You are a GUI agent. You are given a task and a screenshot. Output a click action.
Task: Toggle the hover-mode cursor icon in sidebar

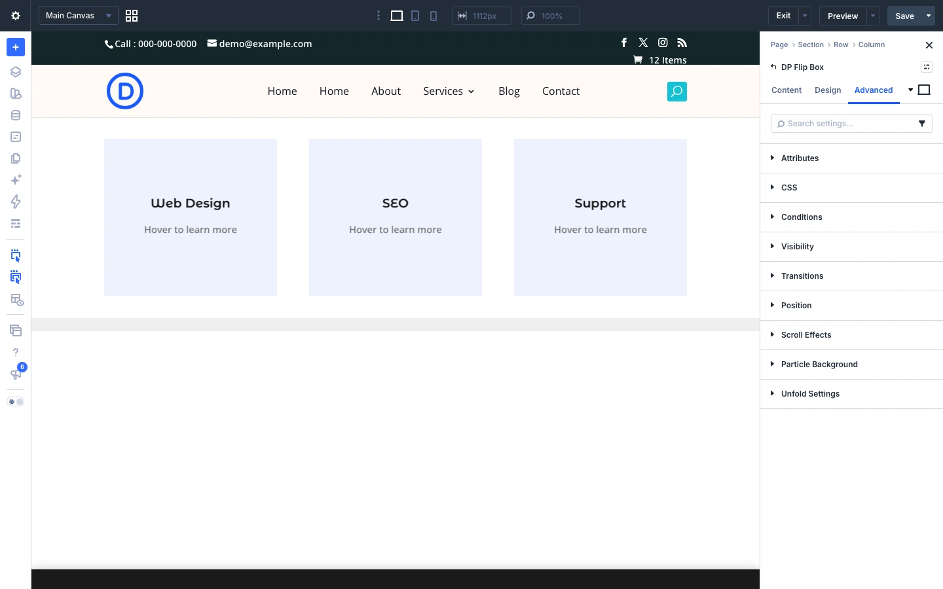pos(16,256)
